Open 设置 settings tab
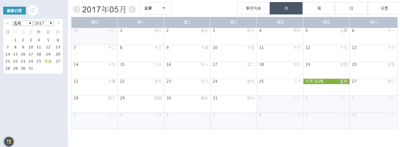 point(384,8)
